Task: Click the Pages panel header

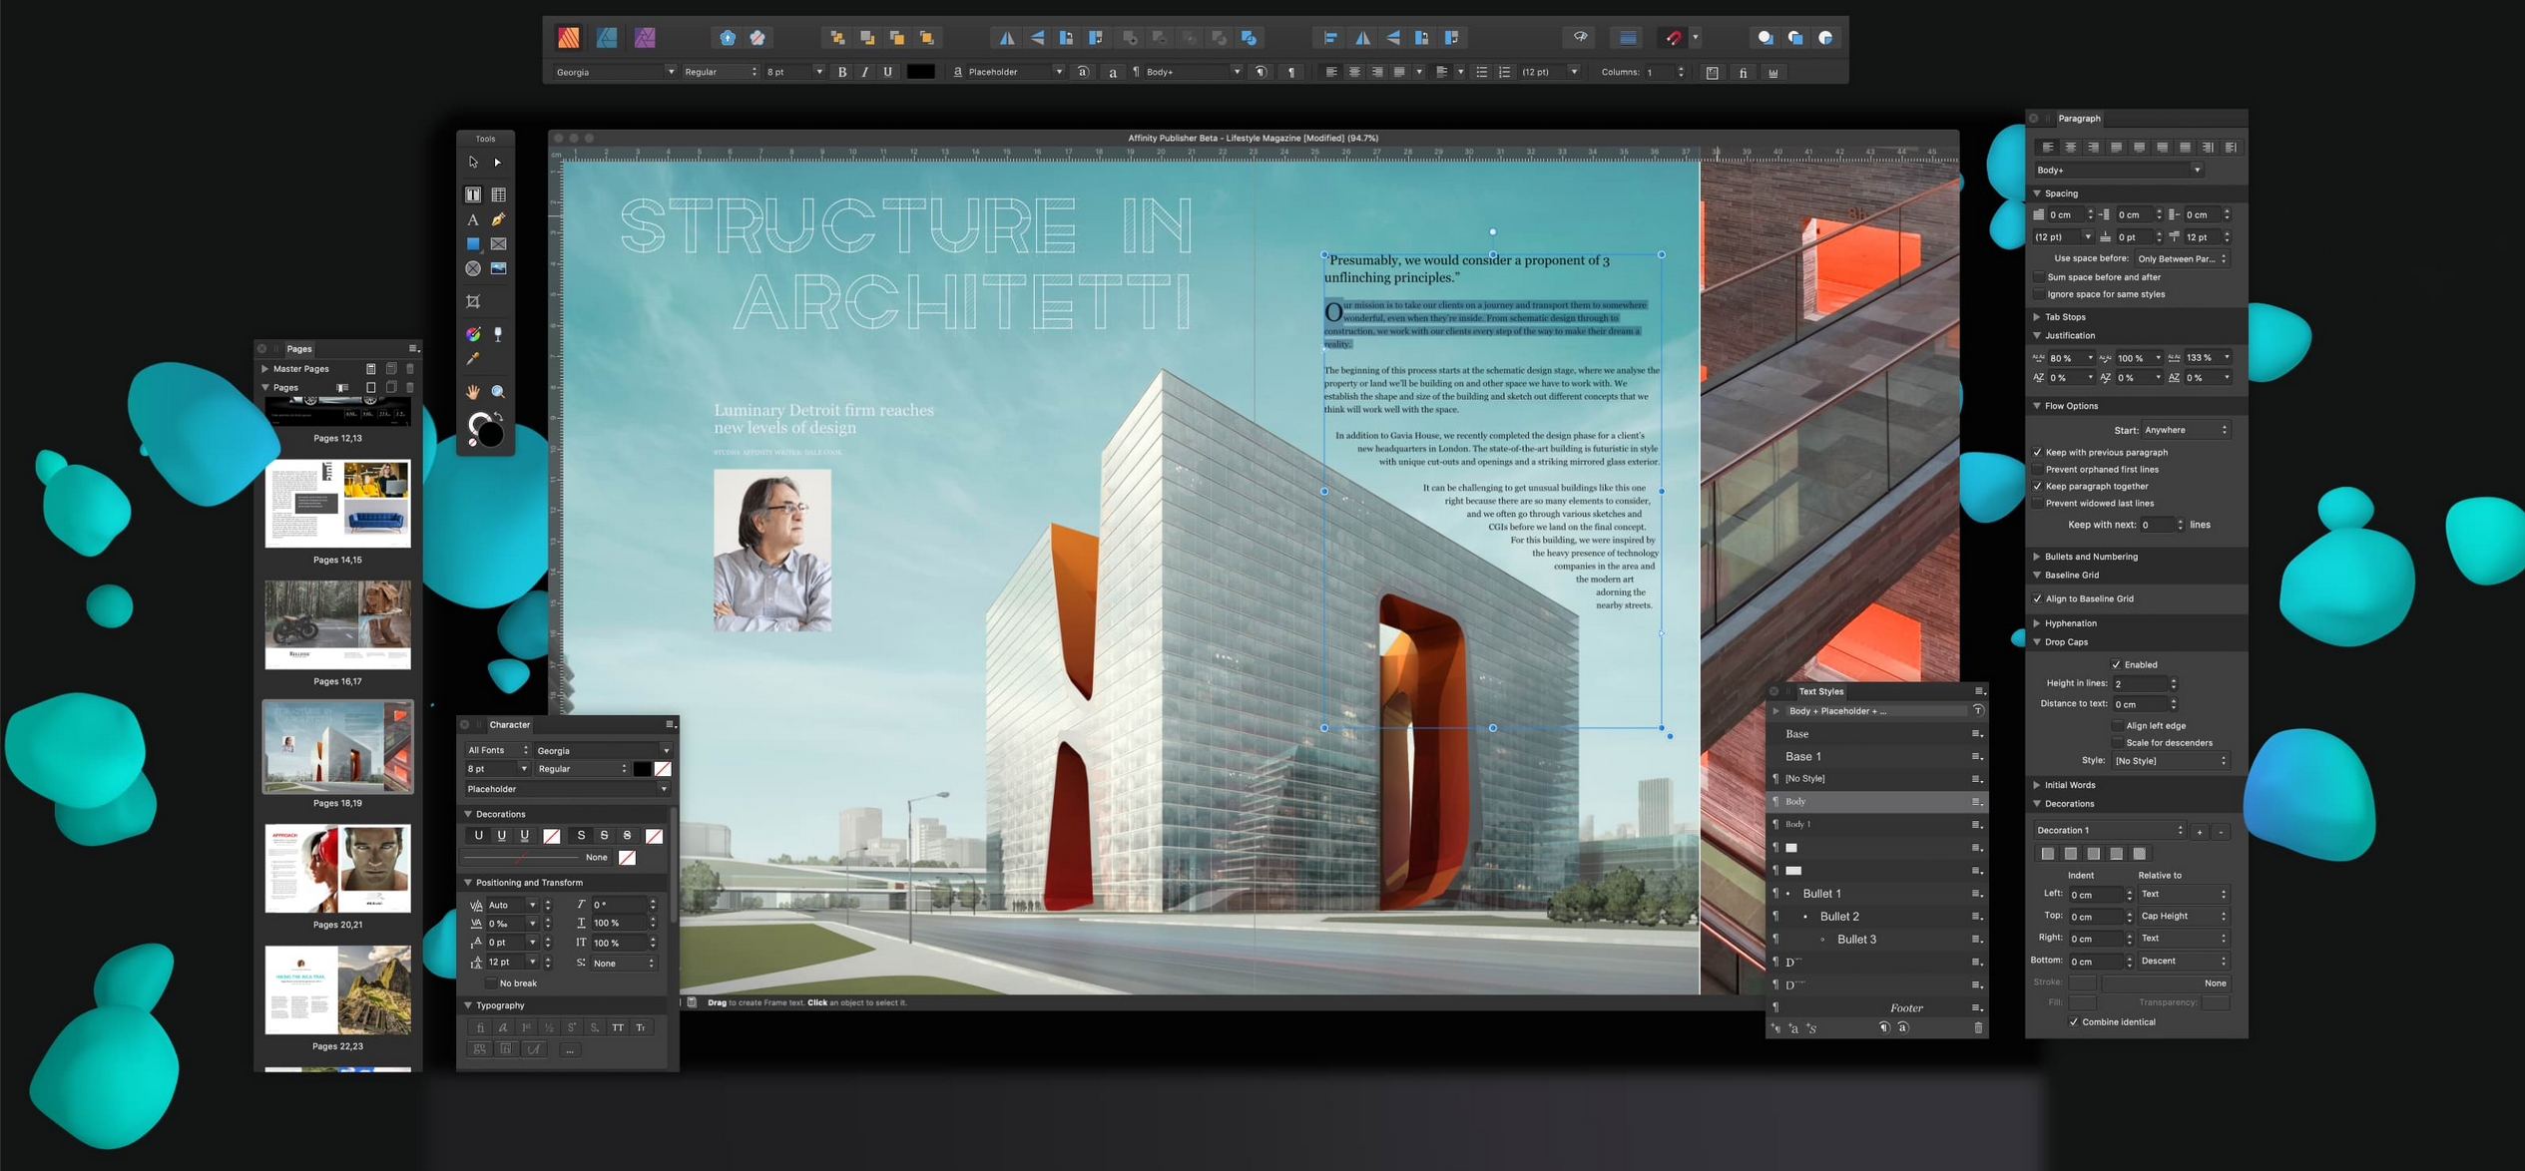Action: [301, 347]
